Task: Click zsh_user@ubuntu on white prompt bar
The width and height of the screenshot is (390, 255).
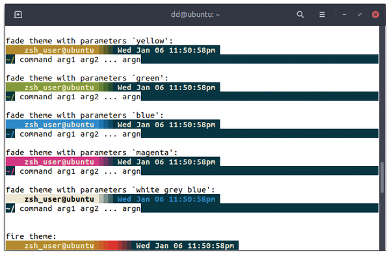Action: tap(59, 199)
